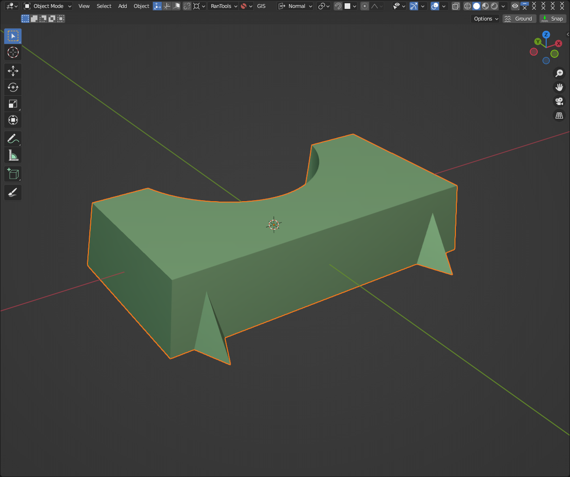Viewport: 570px width, 477px height.
Task: Switch to Solid viewport shading
Action: pos(476,6)
